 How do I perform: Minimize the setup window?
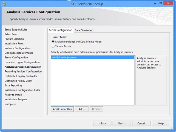coord(155,3)
